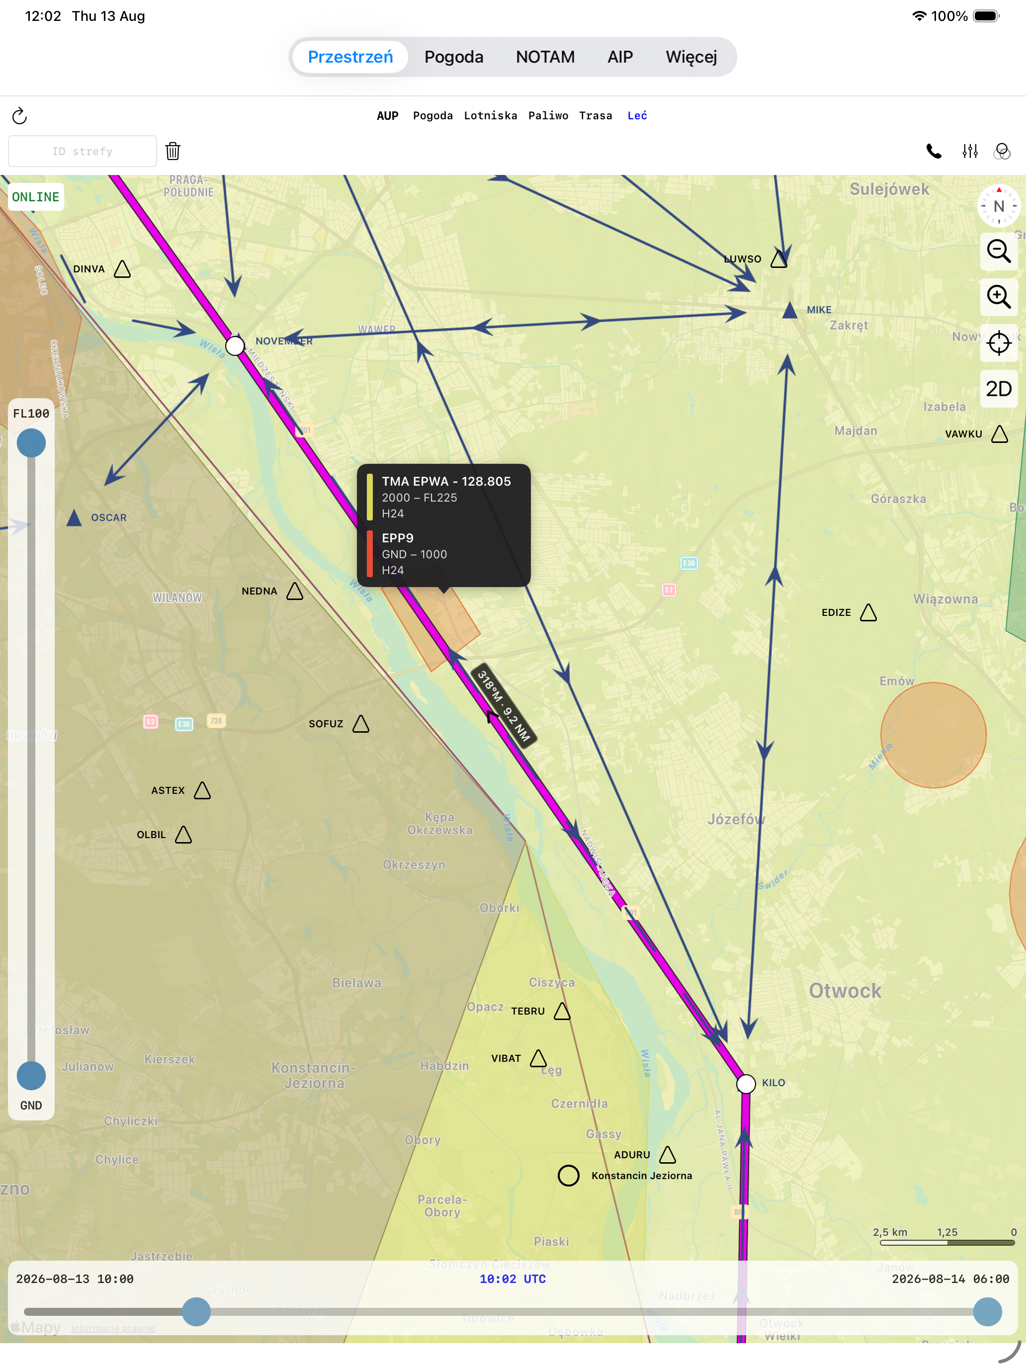Screen dimensions: 1026x1368
Task: Select the EDIZE waypoint triangle
Action: point(869,612)
